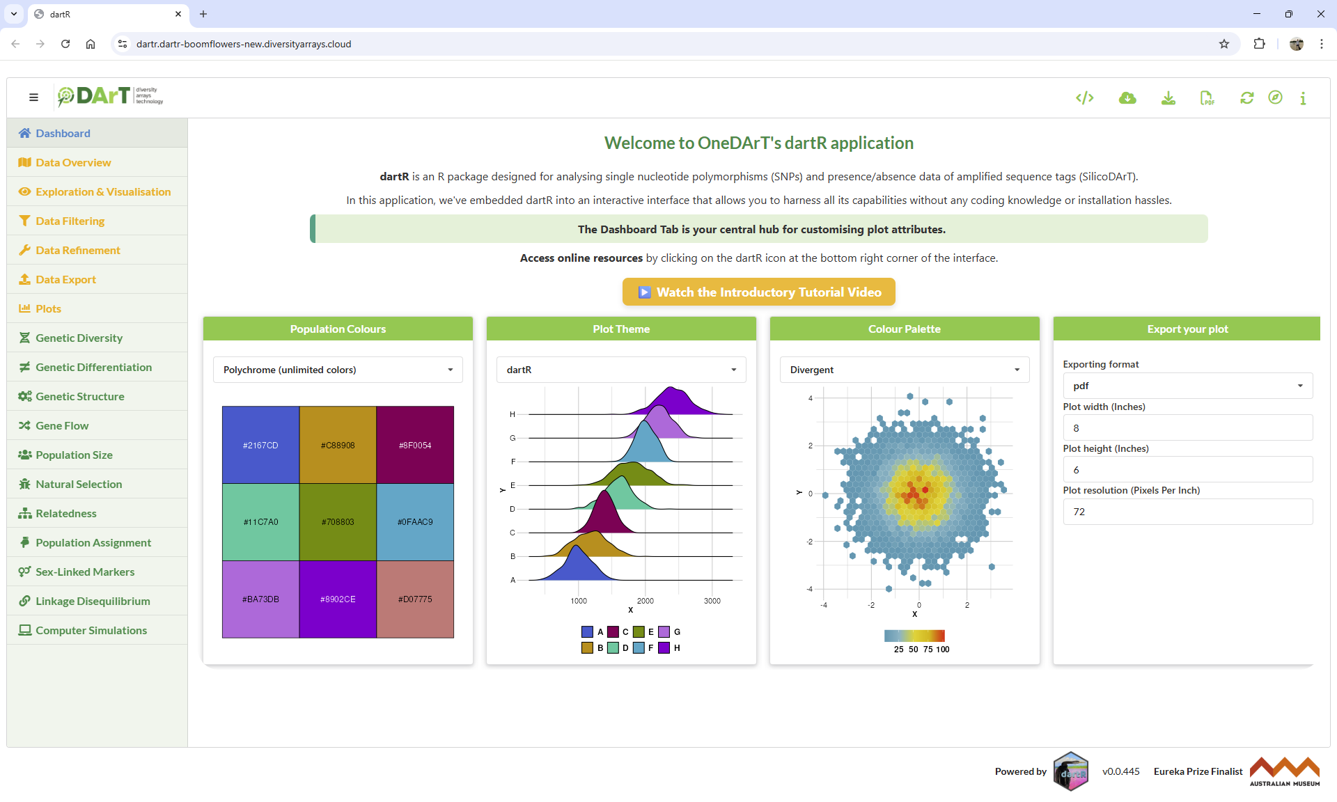Open the Population Assignment menu item
The image size is (1337, 802).
pos(97,542)
